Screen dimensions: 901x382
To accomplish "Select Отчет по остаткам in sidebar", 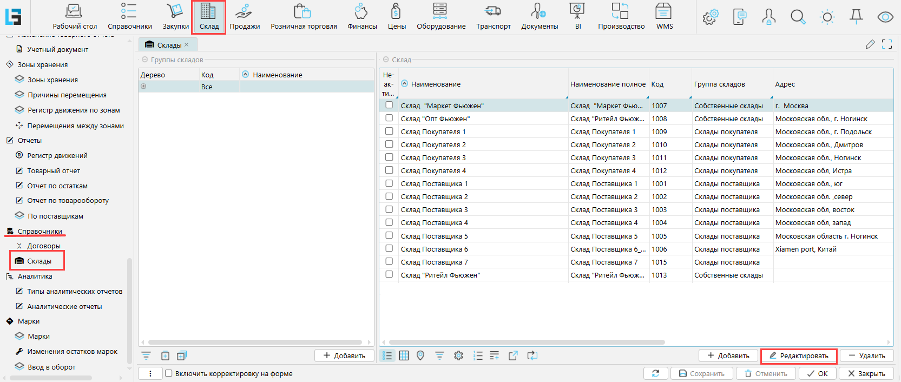I will pos(57,186).
